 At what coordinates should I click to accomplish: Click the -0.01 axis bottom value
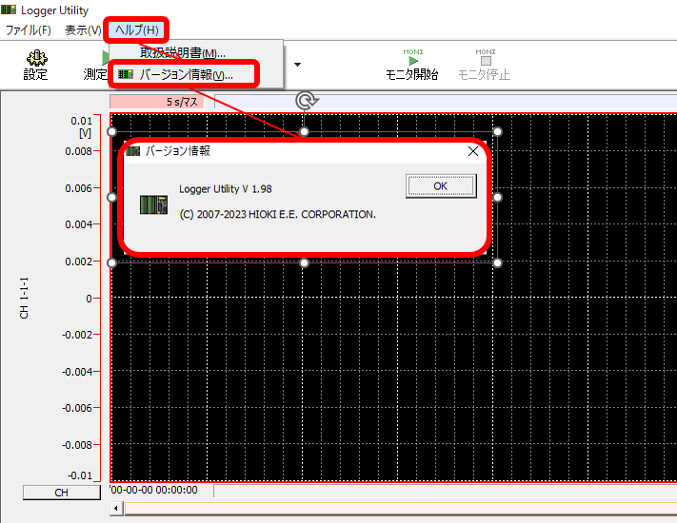80,475
